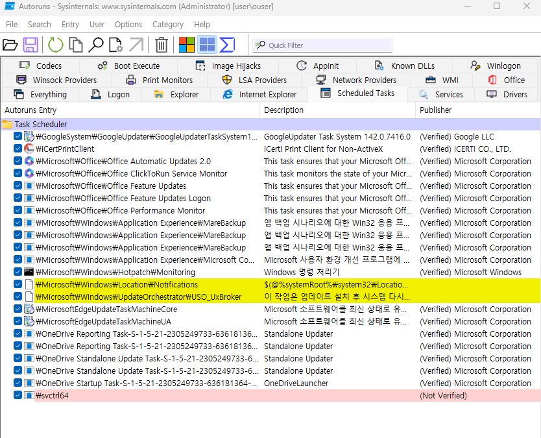Uncheck the iCertPrintClient checkbox
The image size is (541, 438).
point(18,149)
